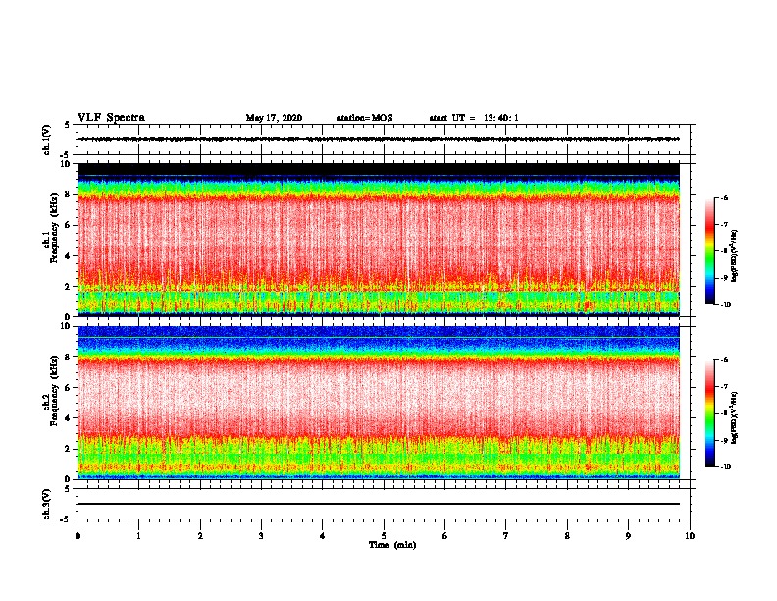Click the ch.2 colorbar tick "-10"
Viewport: 777px width, 601px height.
tap(726, 467)
